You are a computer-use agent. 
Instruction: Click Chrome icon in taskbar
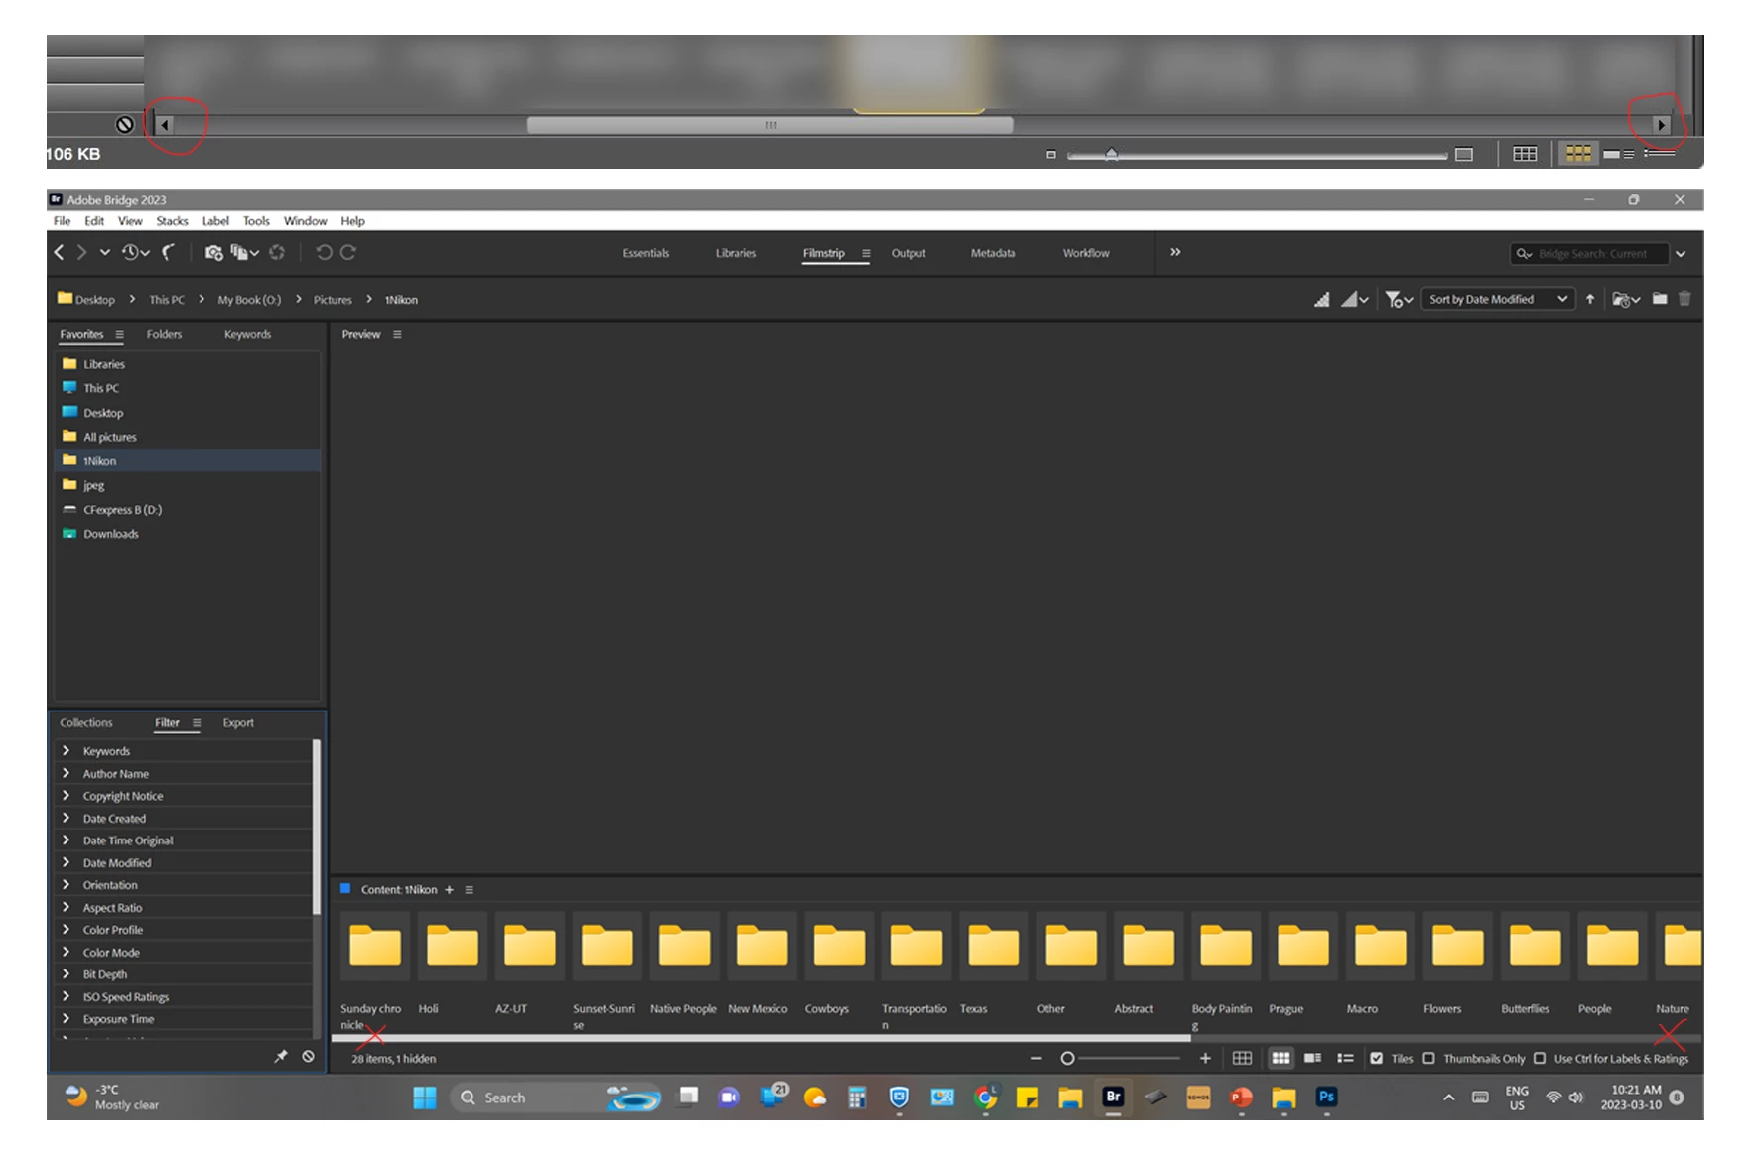click(985, 1098)
